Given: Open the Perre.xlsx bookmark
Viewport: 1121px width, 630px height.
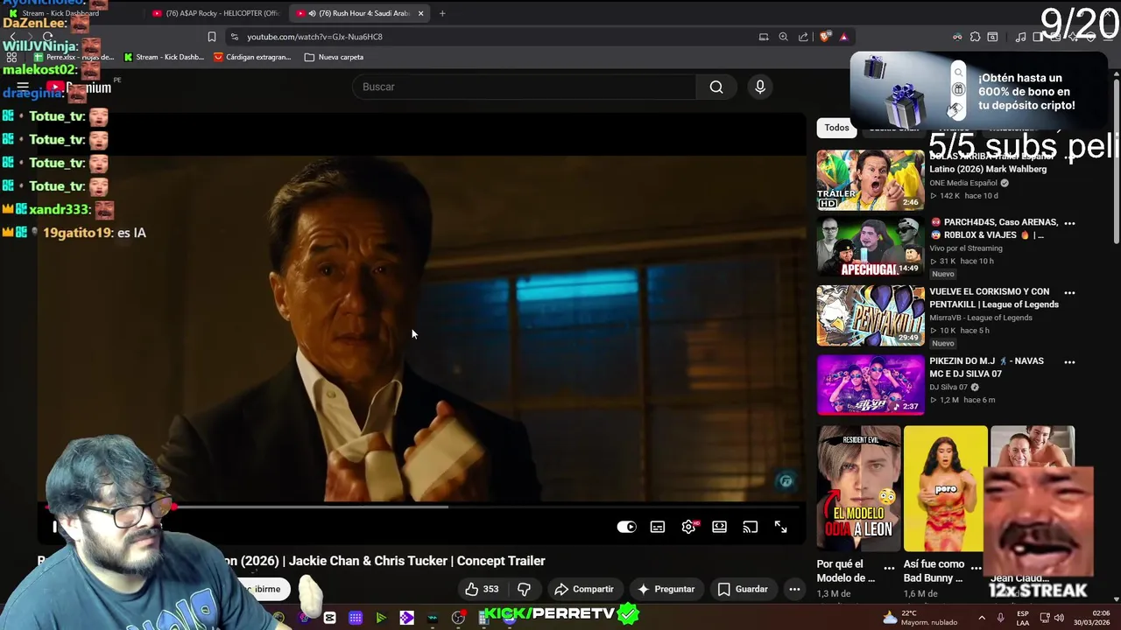Looking at the screenshot, I should pyautogui.click(x=74, y=57).
